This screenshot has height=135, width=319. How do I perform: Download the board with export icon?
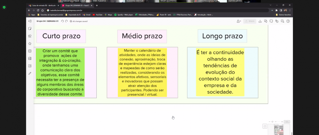tap(260, 21)
